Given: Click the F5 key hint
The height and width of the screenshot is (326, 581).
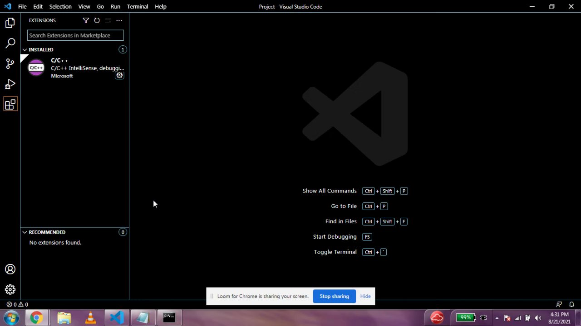Looking at the screenshot, I should click(x=367, y=237).
